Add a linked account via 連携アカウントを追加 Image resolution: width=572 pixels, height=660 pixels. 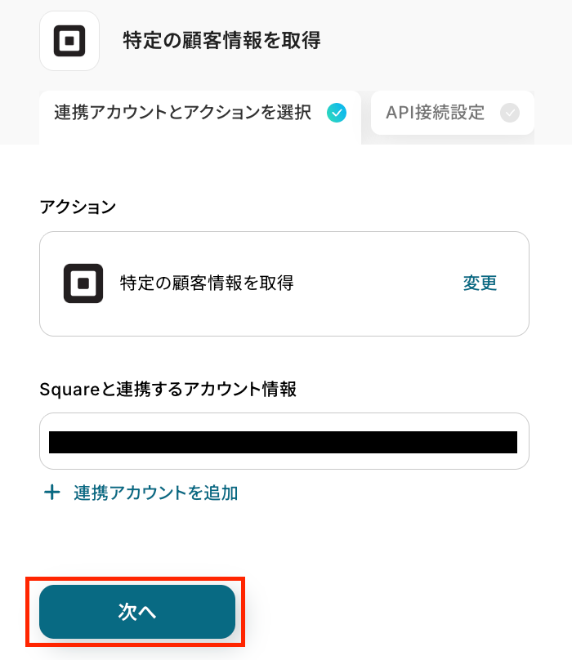155,493
